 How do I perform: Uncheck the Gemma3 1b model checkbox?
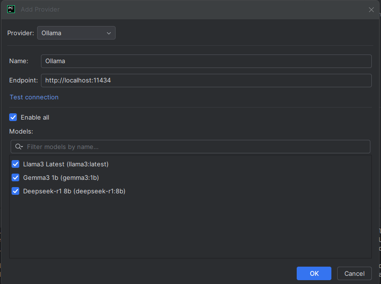pos(15,177)
